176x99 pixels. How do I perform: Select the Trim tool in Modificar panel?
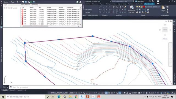pos(120,7)
